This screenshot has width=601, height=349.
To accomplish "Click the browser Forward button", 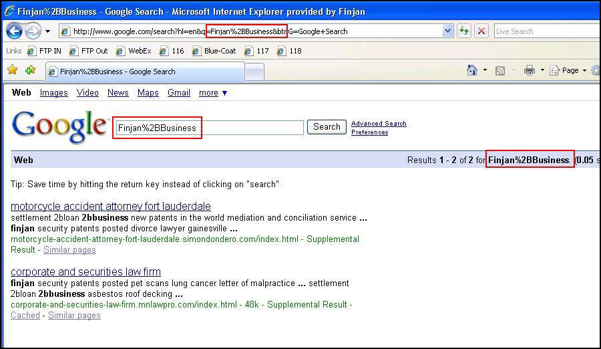I will coord(33,31).
